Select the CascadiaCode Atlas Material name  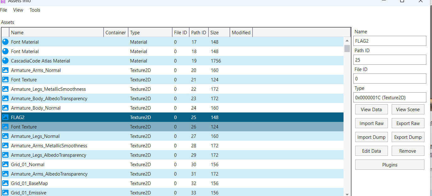[41, 61]
